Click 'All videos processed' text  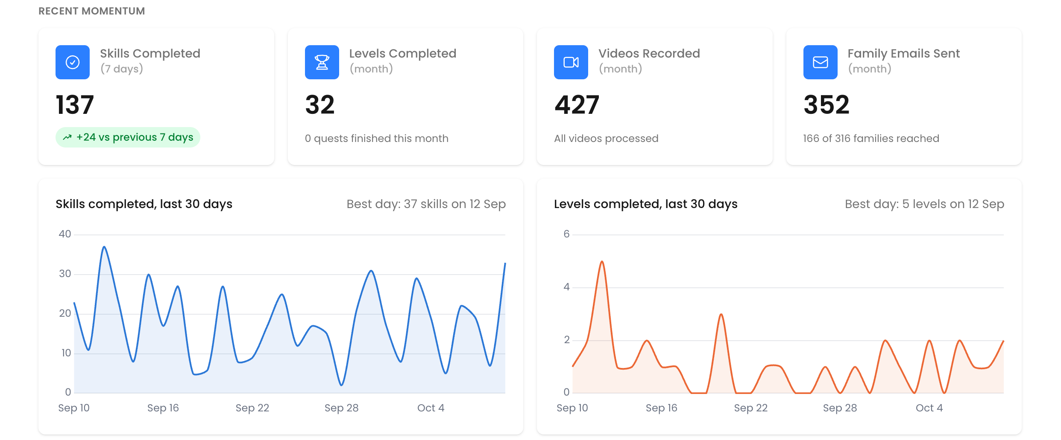(606, 139)
